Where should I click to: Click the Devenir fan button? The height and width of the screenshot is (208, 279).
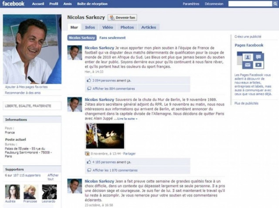(122, 17)
